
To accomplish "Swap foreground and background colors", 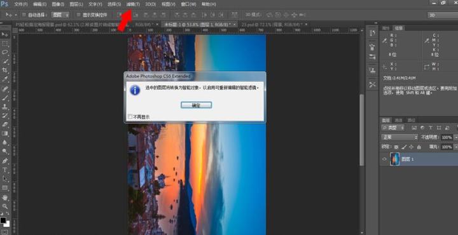I will click(x=8, y=213).
